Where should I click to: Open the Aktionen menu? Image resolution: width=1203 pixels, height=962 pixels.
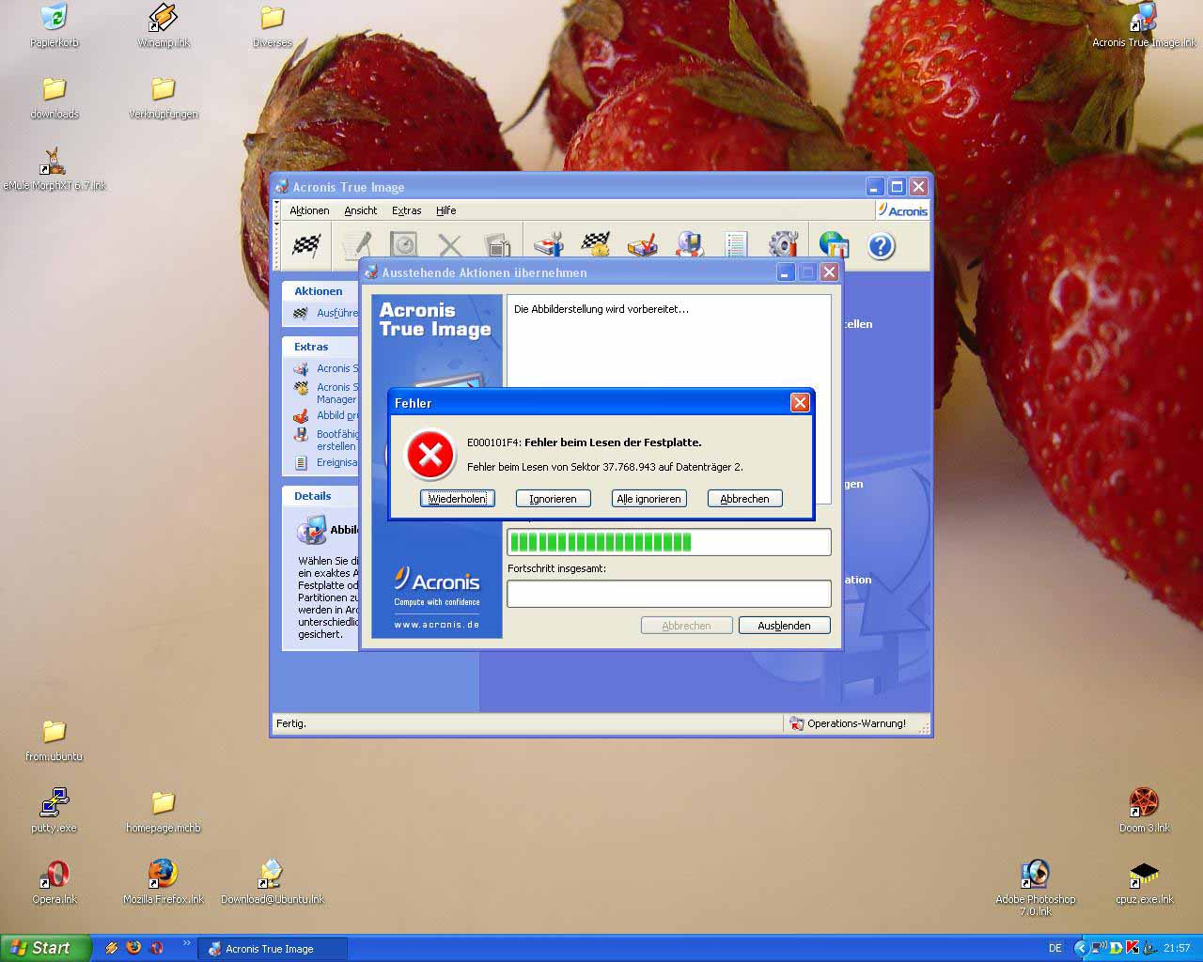tap(309, 210)
